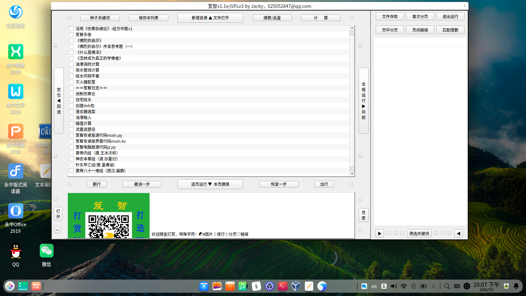Open the 永中版式阅读器 desktop icon

coord(15,179)
